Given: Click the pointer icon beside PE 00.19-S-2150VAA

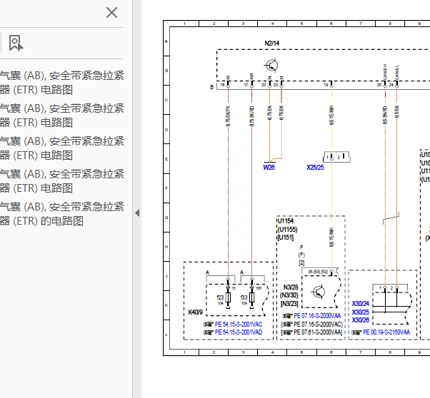Looking at the screenshot, I should pyautogui.click(x=356, y=332).
